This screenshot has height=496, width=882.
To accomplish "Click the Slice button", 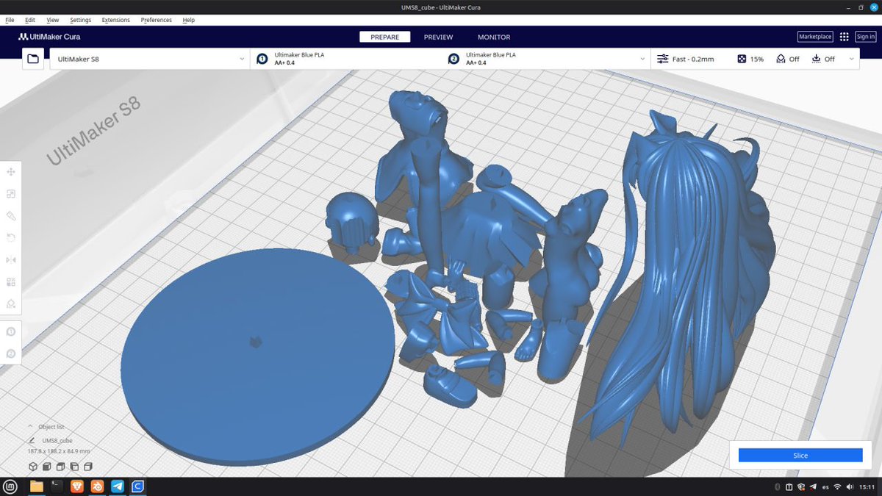I will 800,456.
